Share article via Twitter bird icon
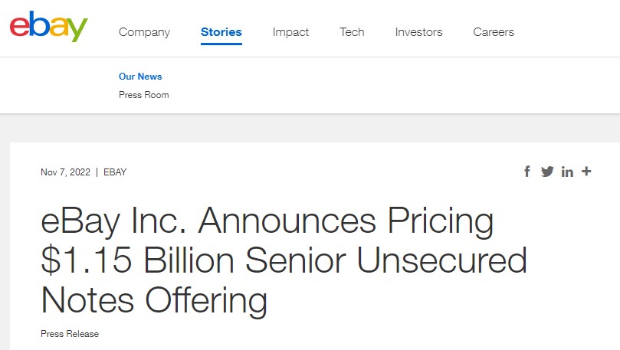This screenshot has height=350, width=620. [547, 172]
